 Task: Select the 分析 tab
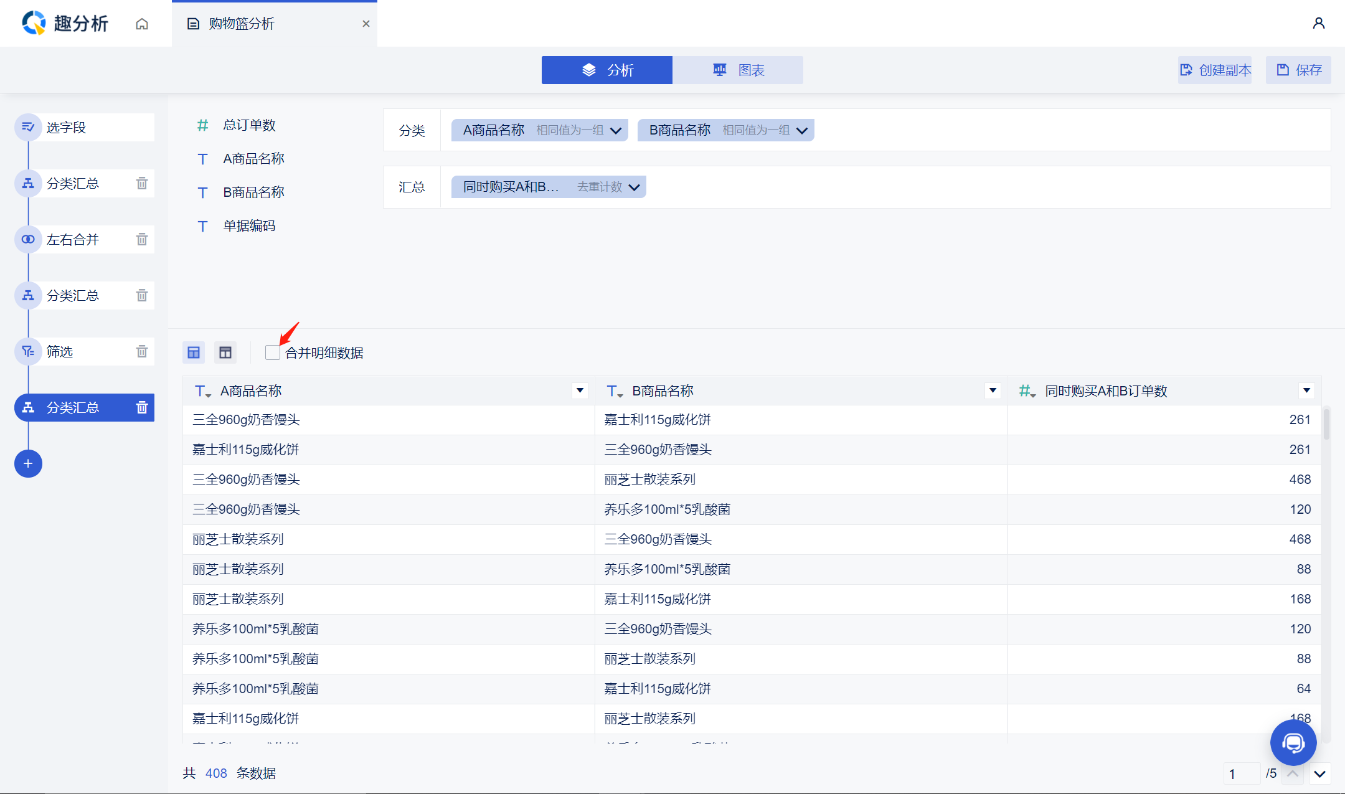[607, 70]
